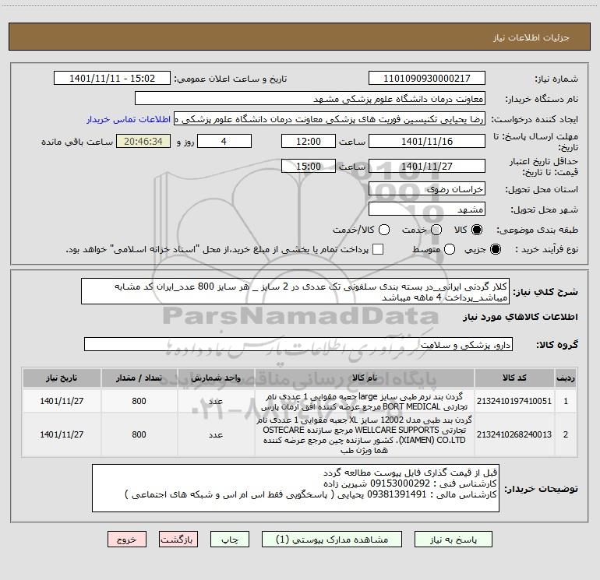Click the city field مشهد
Screen dimensions: 600x580
(x=427, y=209)
